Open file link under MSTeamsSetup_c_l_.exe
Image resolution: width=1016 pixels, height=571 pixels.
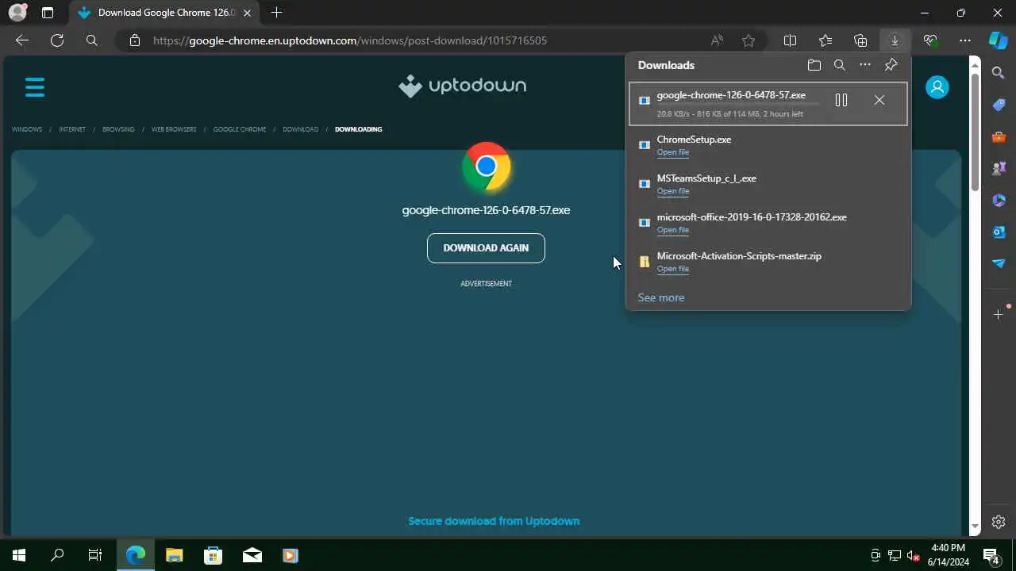click(x=672, y=191)
